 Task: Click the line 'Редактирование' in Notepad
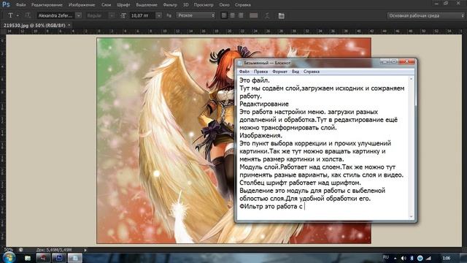(264, 104)
